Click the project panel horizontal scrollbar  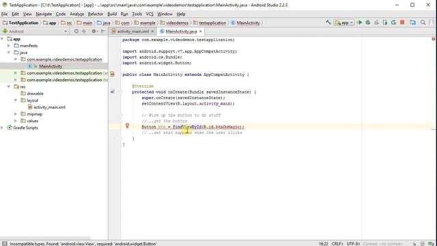pos(45,238)
